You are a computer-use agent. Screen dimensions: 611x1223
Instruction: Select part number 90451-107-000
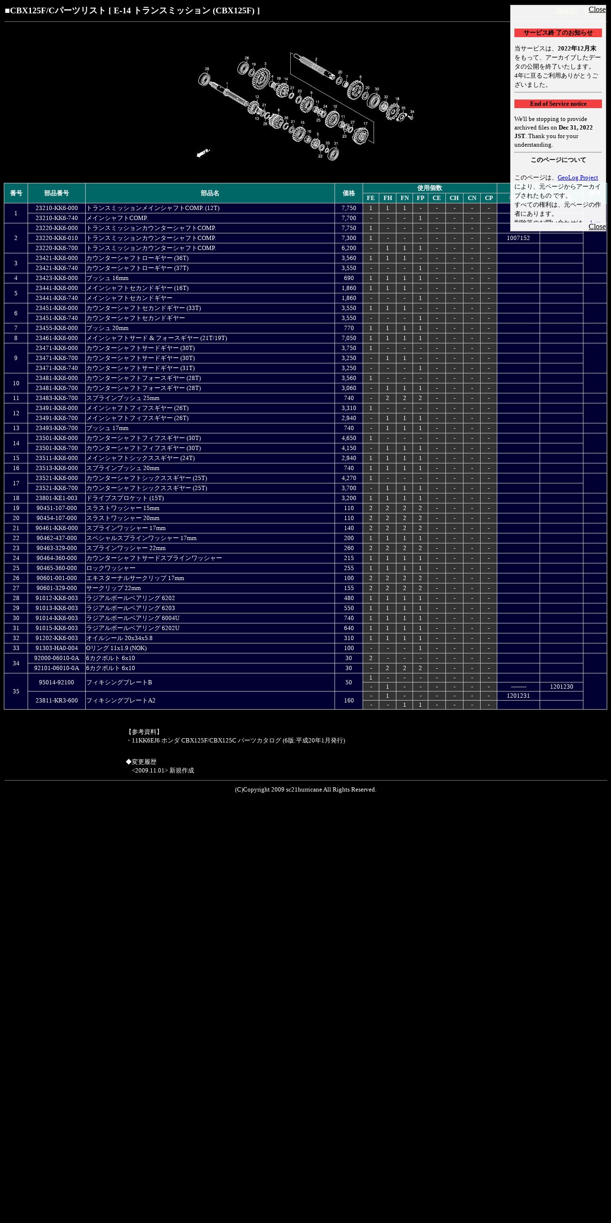(57, 508)
